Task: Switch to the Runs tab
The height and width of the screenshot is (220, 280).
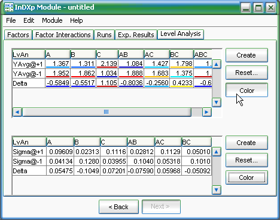Action: 104,35
